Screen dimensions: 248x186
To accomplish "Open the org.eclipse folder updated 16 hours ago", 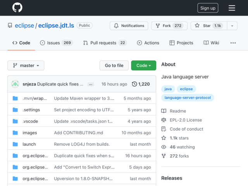I will 35,156.
